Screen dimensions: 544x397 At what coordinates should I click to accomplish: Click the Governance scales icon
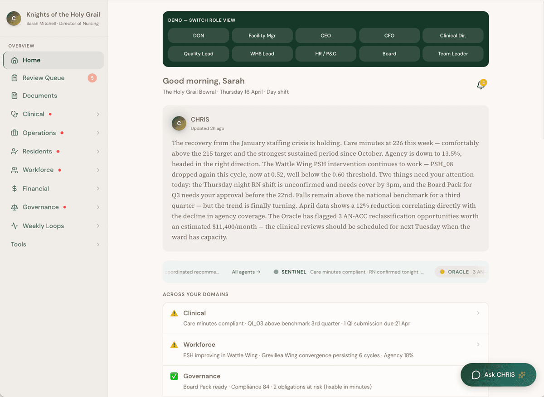15,207
